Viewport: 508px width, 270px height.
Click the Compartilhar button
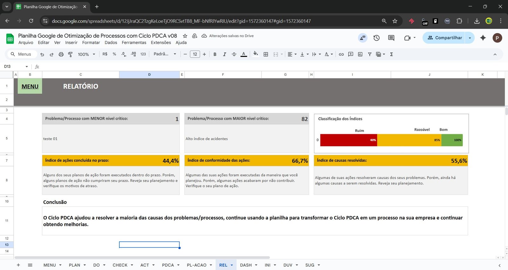pos(444,38)
